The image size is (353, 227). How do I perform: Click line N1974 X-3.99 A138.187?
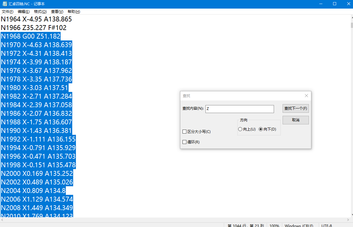(x=36, y=62)
